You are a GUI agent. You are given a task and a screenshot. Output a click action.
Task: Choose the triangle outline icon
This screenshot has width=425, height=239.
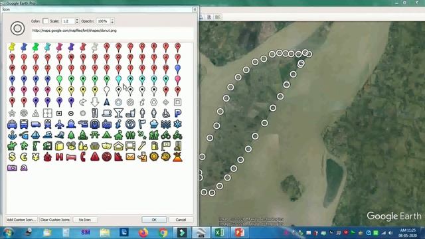point(35,113)
